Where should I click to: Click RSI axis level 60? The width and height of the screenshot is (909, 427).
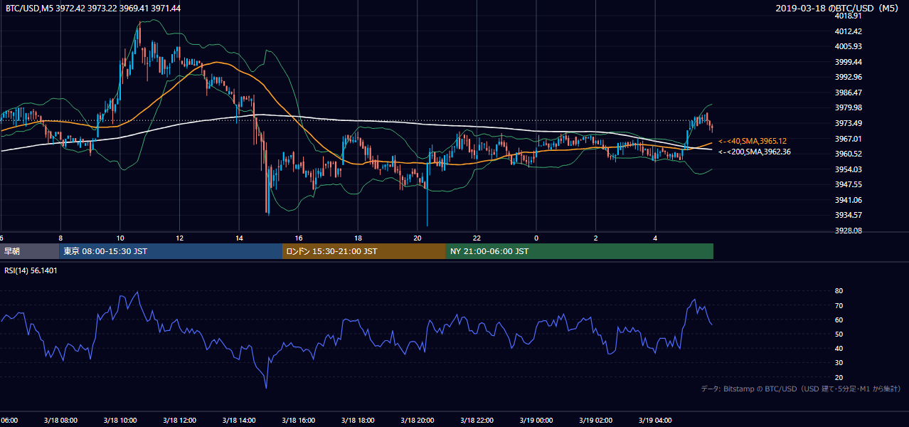[839, 320]
